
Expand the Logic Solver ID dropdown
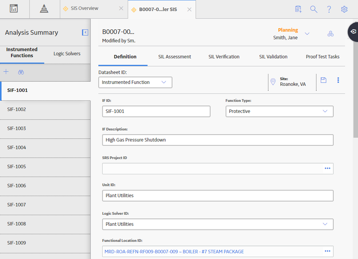[x=218, y=224]
